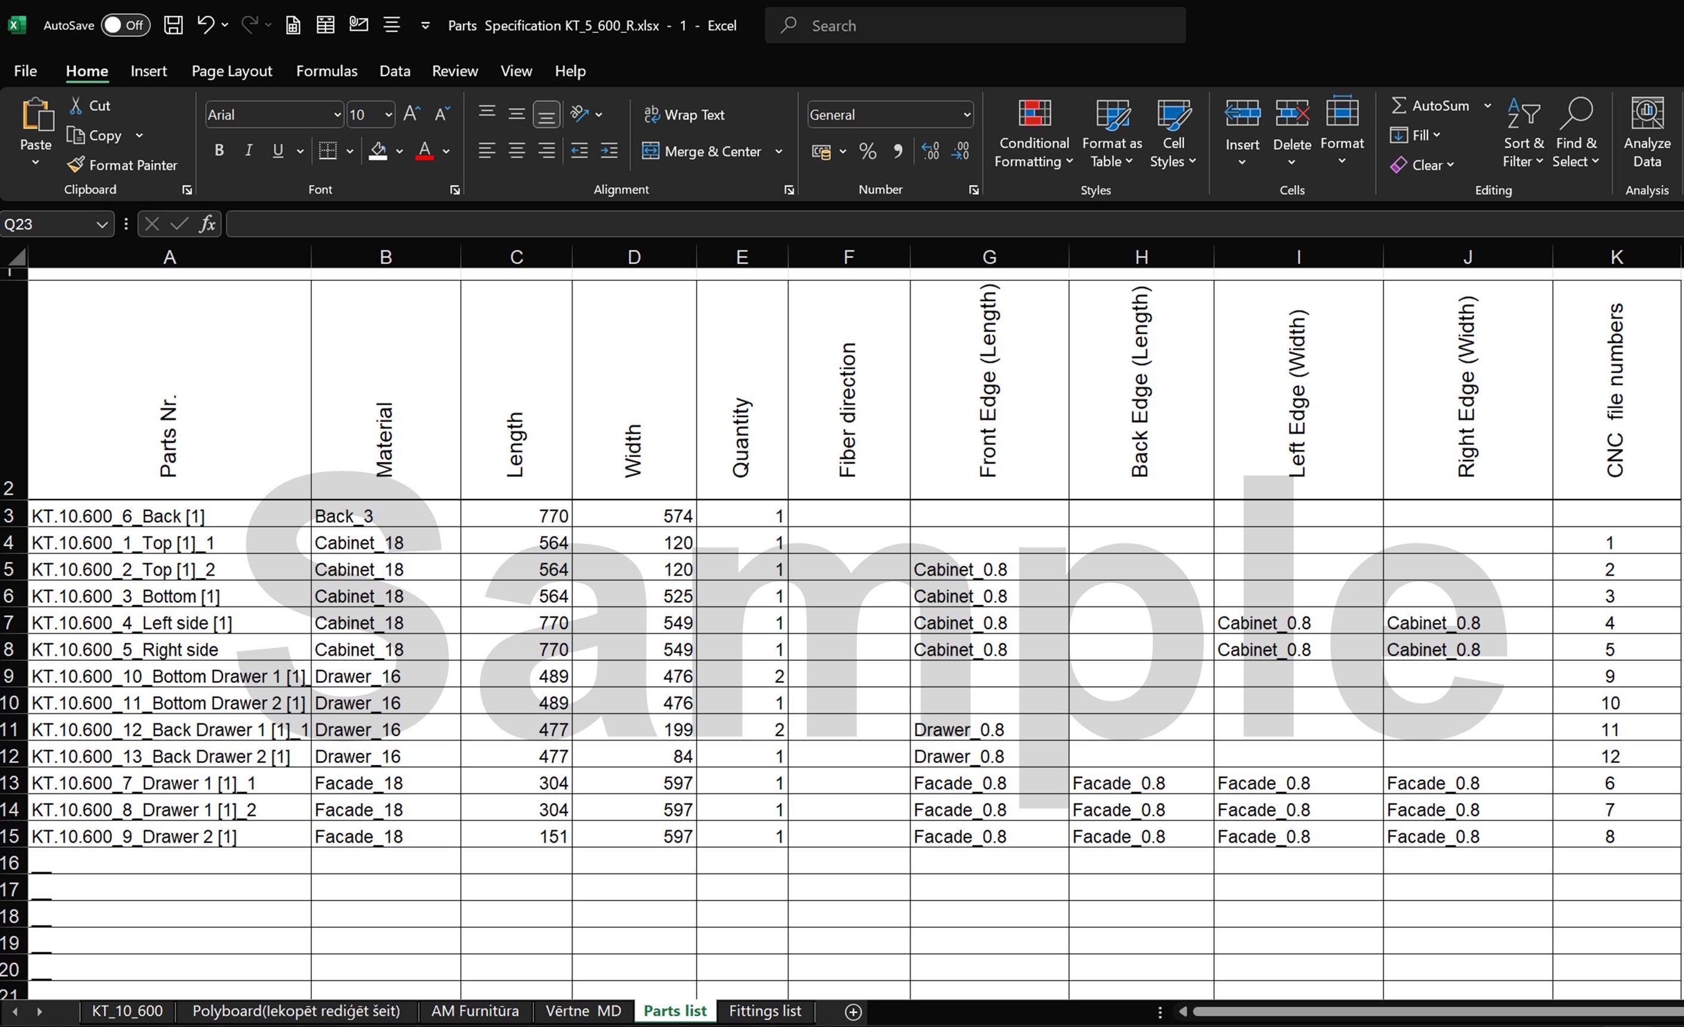Increase font size with the larger A icon
The width and height of the screenshot is (1684, 1027).
[x=411, y=114]
